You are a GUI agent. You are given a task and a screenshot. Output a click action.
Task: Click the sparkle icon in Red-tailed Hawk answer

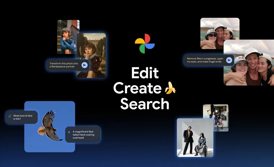point(69,132)
